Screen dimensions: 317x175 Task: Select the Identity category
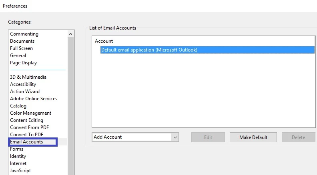tap(18, 156)
